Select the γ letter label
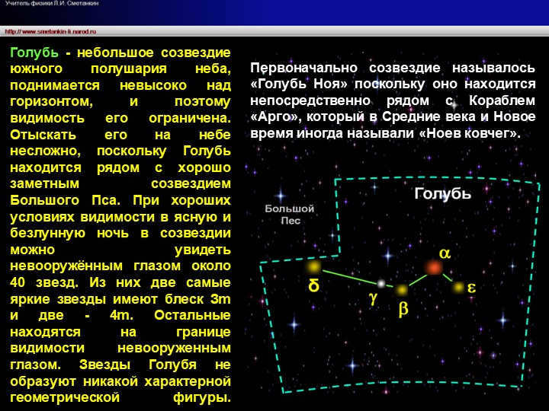Viewport: 549px width, 411px height. (x=373, y=298)
